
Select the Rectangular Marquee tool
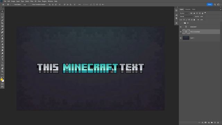coord(2,14)
